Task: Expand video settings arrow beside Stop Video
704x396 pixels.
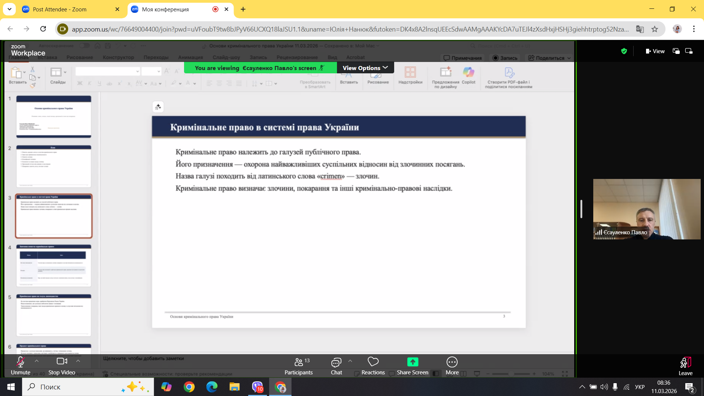Action: pyautogui.click(x=78, y=361)
